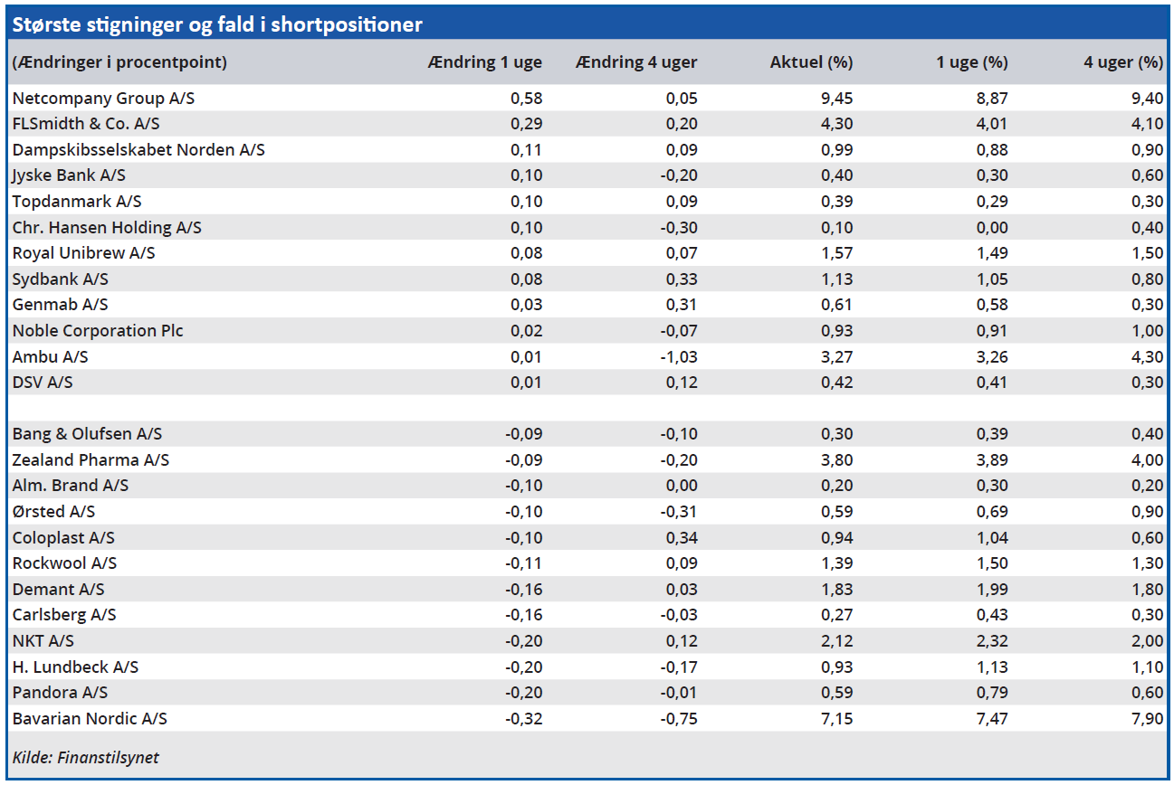Select Dampskibsselskabet Norden A/S in the list
This screenshot has width=1174, height=785.
point(138,150)
